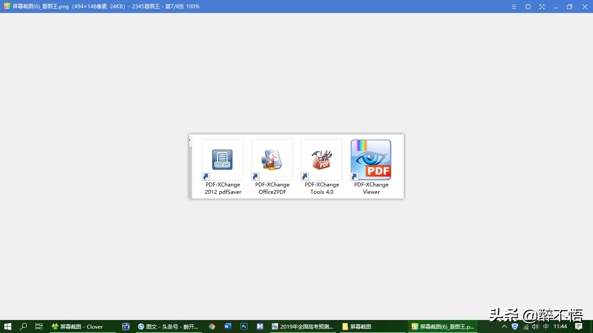Image resolution: width=593 pixels, height=333 pixels.
Task: Switch to the 屏幕截图(6)_看图王 taskbar window
Action: (x=443, y=326)
